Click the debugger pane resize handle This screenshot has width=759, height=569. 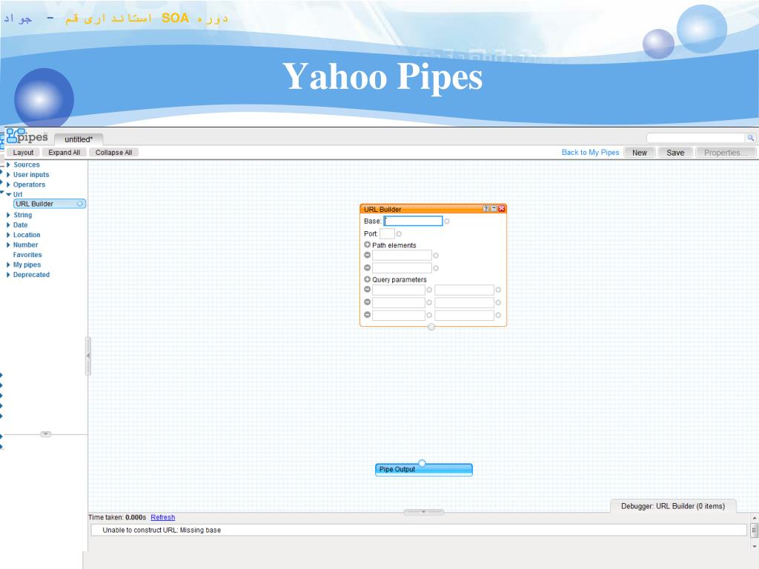click(x=423, y=512)
